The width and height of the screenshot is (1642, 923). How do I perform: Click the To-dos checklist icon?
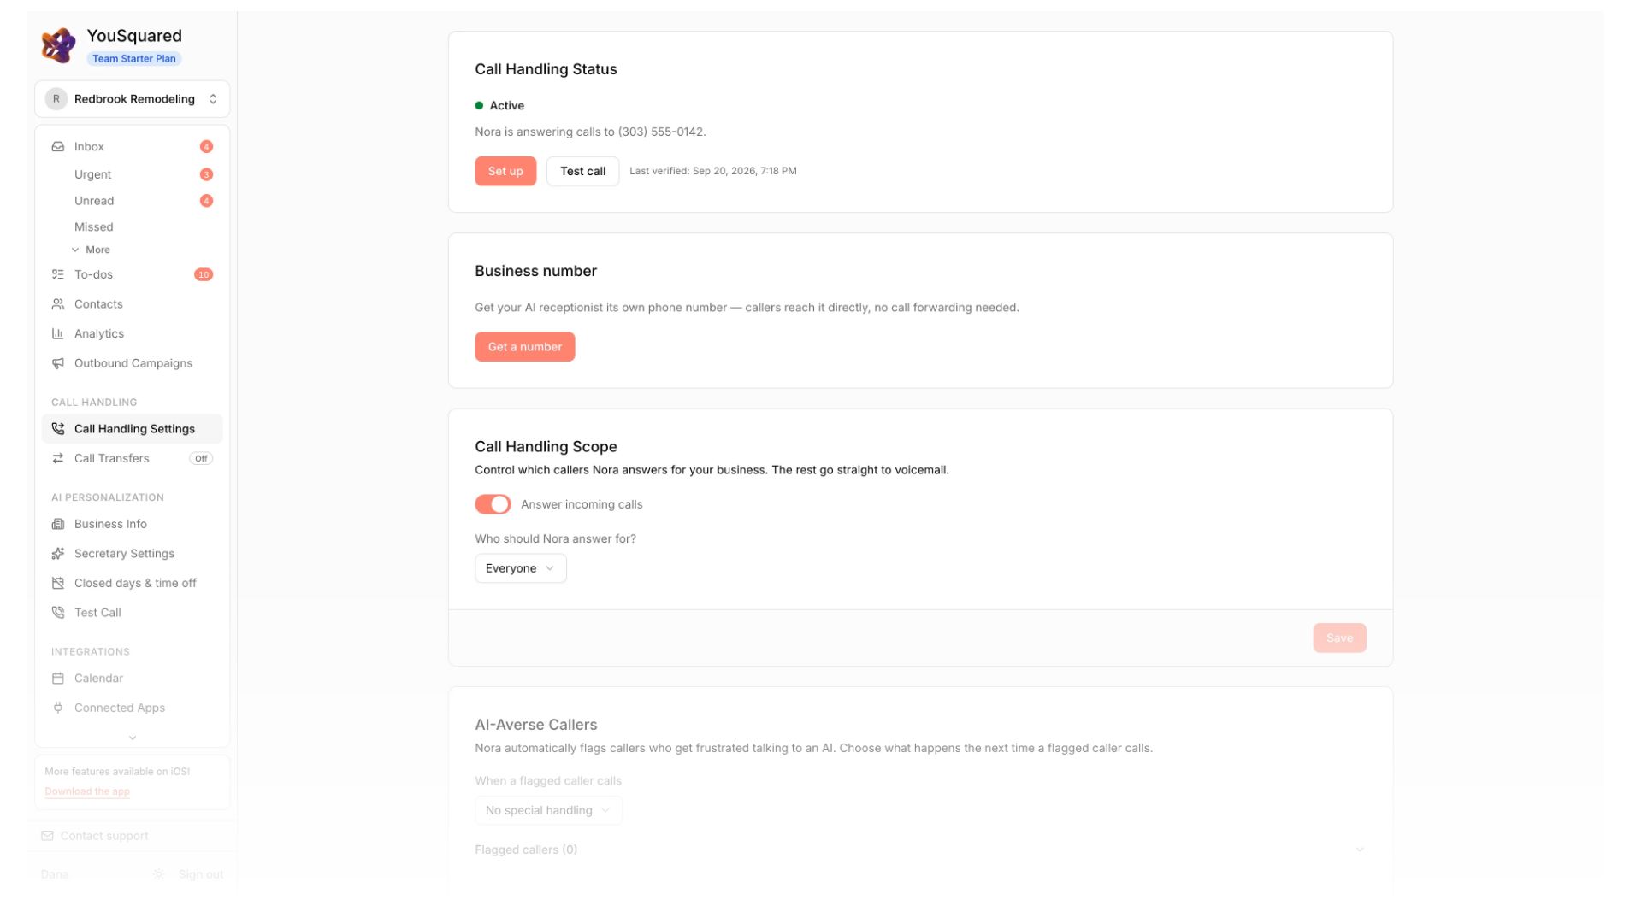click(x=58, y=275)
